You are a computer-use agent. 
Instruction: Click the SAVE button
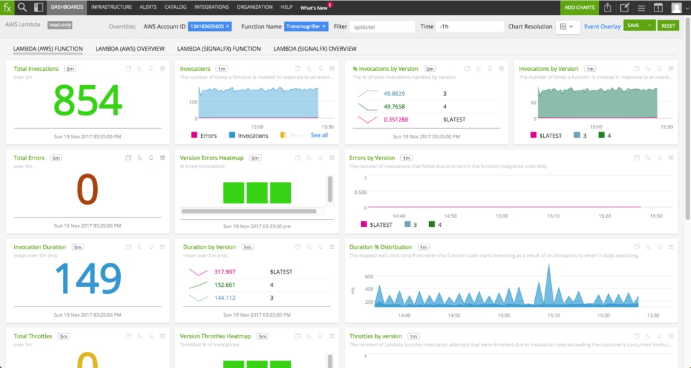point(633,26)
